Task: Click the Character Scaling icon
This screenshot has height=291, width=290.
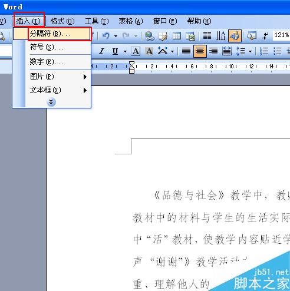Action: click(x=163, y=51)
